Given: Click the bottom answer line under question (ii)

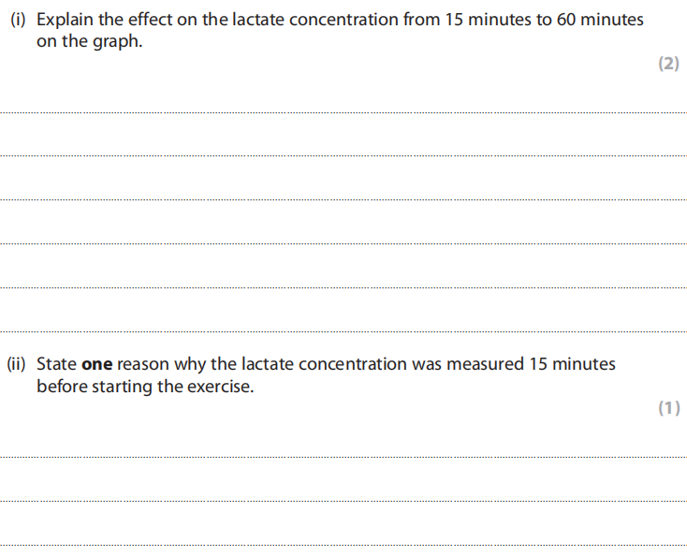Looking at the screenshot, I should 343,544.
